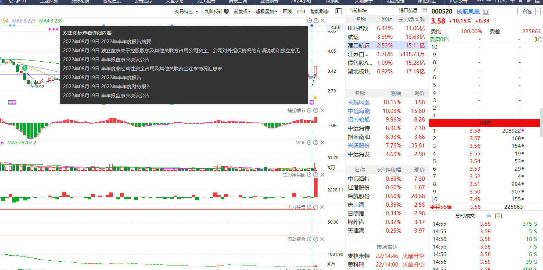This screenshot has width=543, height=270.
Task: Open settings hexagon for 主力控盘 indicator
Action: click(x=309, y=207)
